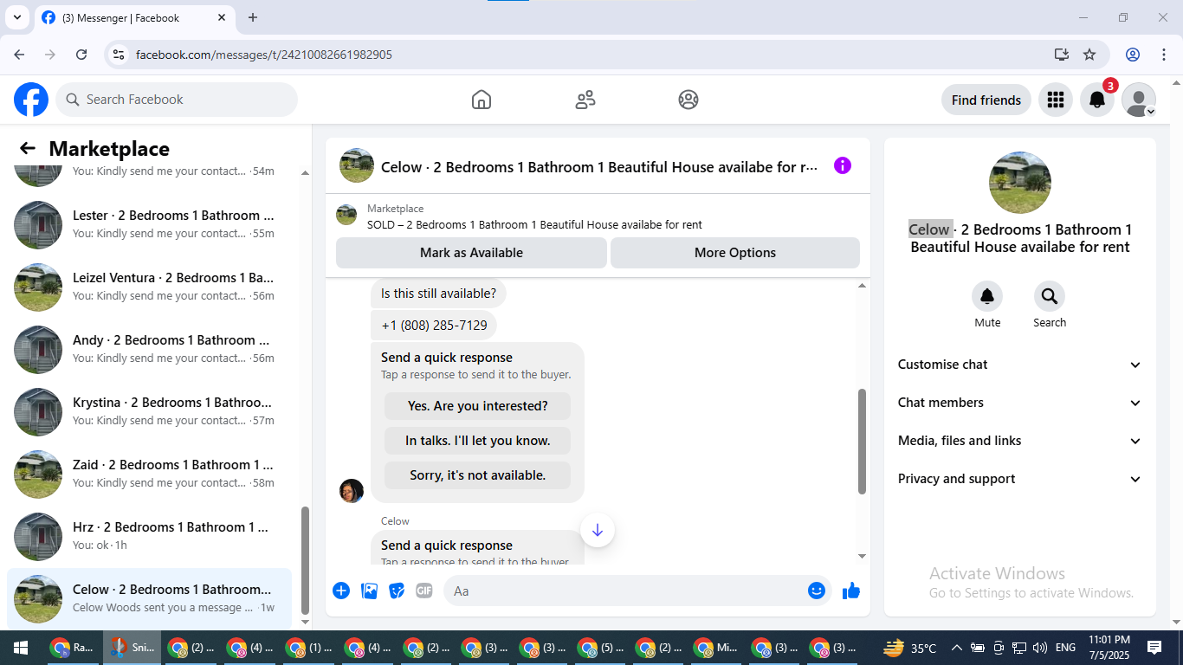Open the Facebook menu grid icon
Viewport: 1183px width, 665px height.
[1055, 100]
